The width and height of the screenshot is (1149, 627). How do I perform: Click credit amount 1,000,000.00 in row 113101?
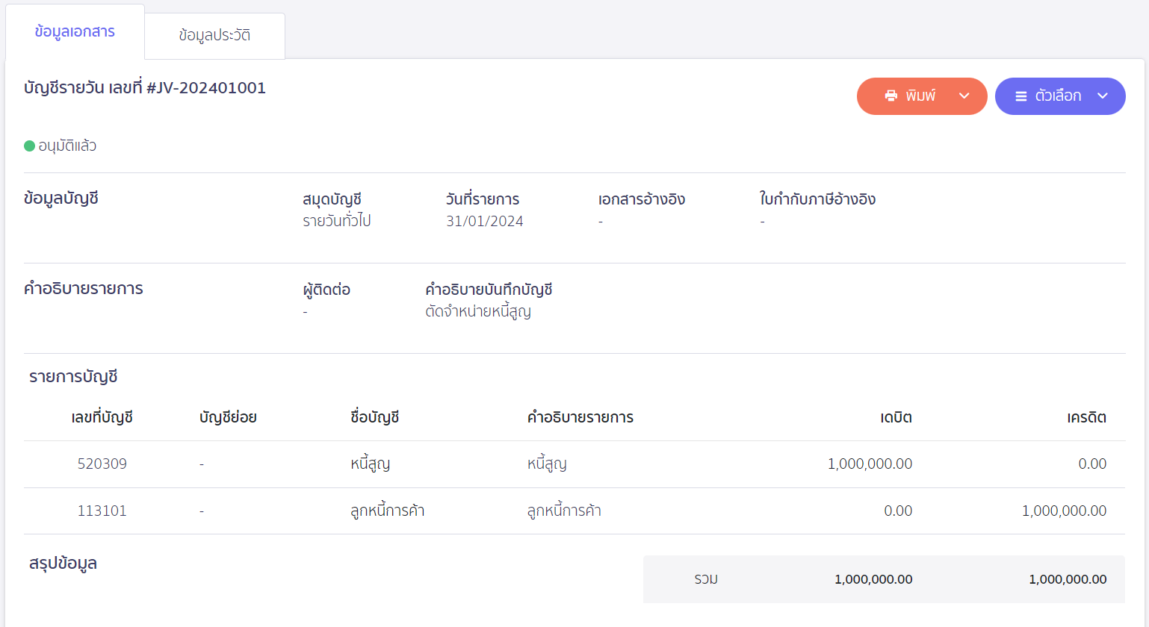(x=1064, y=511)
